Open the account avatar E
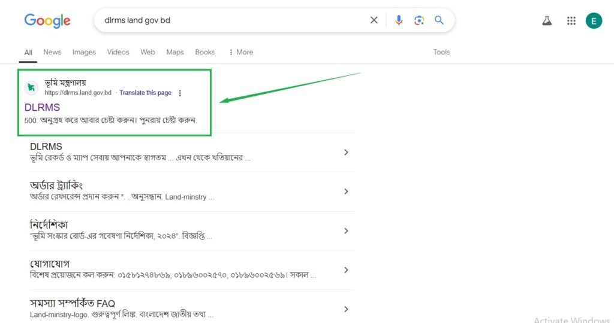614x323 pixels. coord(594,21)
